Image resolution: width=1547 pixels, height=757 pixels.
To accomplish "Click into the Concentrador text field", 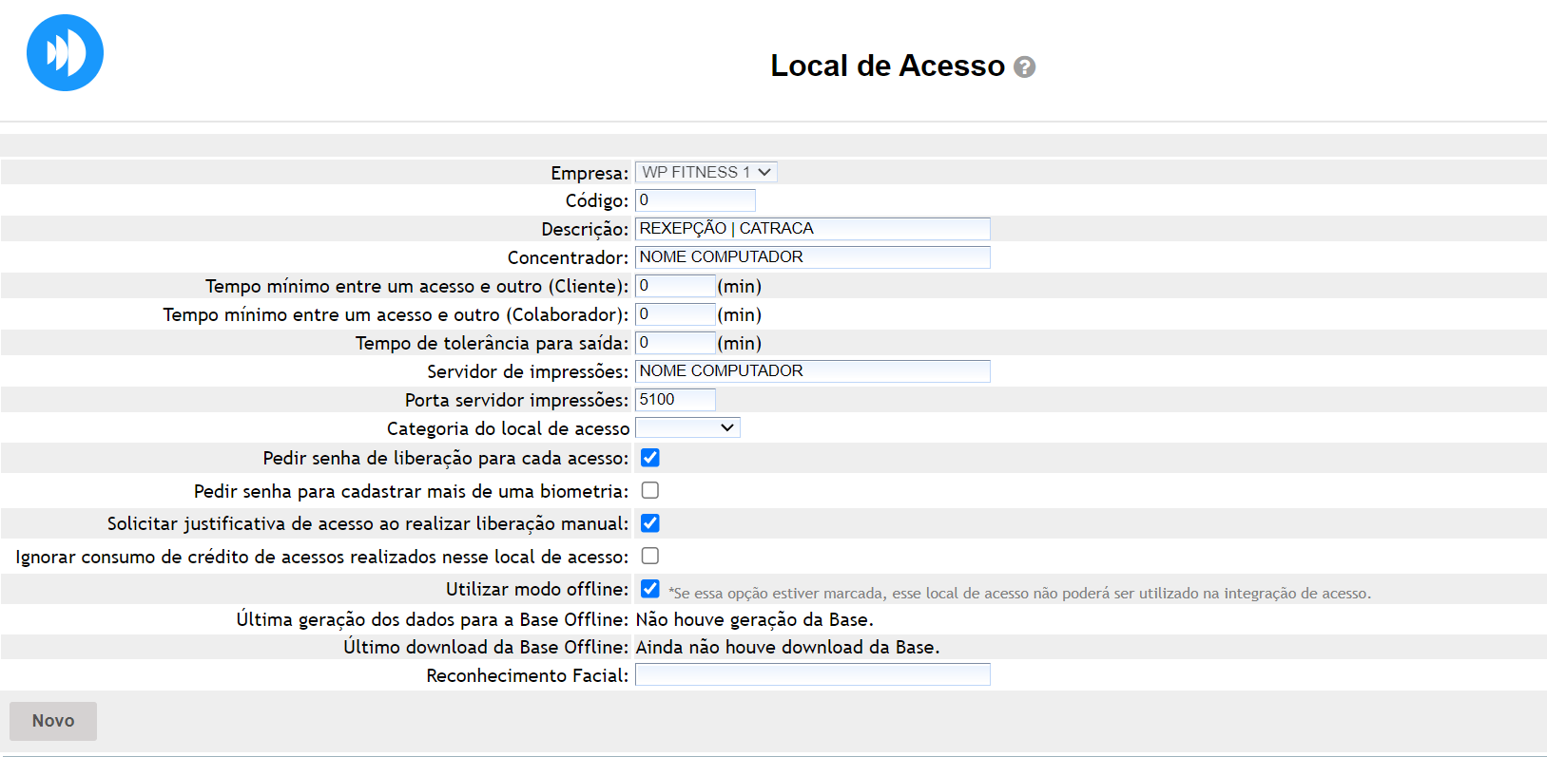I will pyautogui.click(x=812, y=257).
